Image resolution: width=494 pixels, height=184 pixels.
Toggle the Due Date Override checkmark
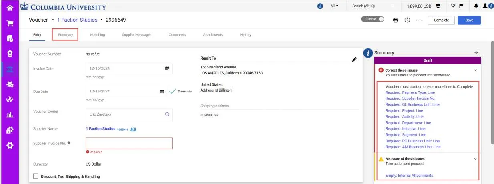[x=172, y=91]
